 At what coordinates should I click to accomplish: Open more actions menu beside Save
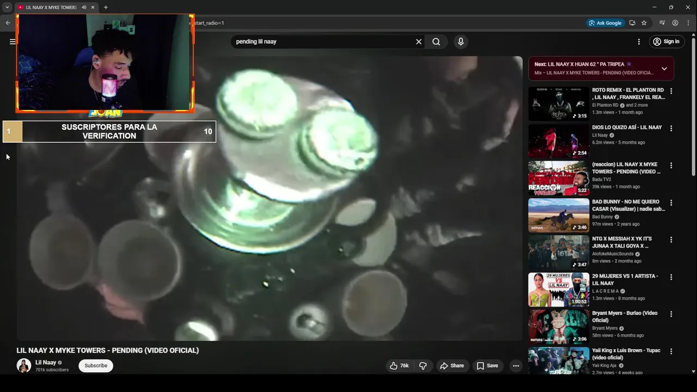[x=516, y=366]
